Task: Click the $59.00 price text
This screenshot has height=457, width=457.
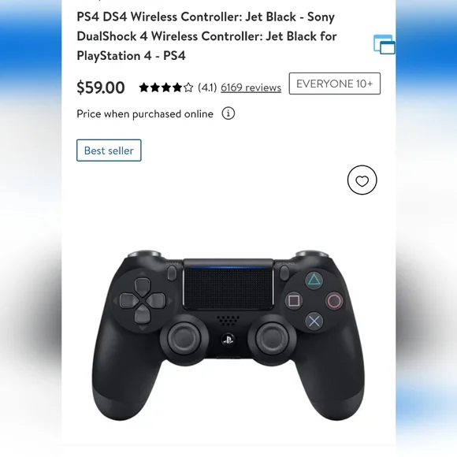Action: (101, 87)
